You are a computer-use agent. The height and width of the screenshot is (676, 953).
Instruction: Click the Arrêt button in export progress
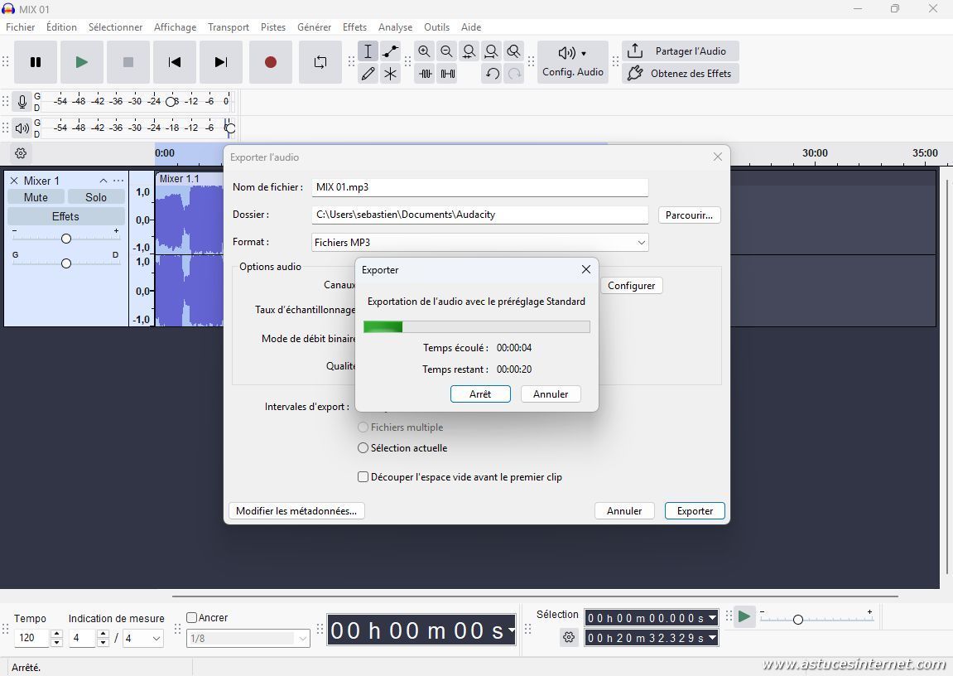[480, 394]
